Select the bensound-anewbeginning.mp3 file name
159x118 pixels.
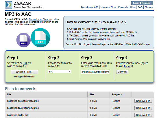coord(23,108)
